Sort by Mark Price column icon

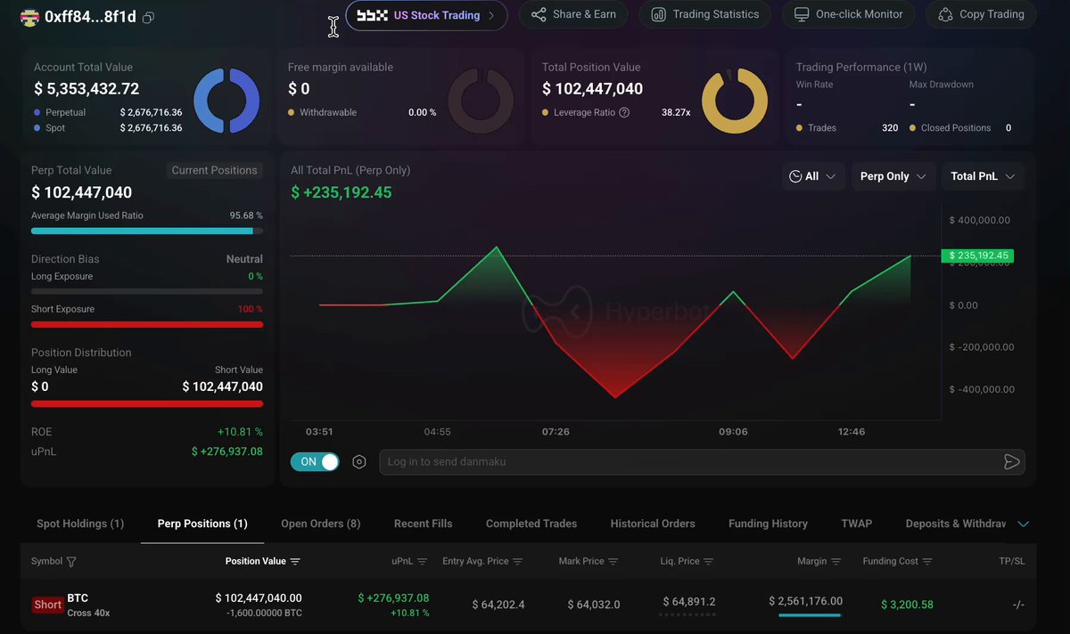613,562
